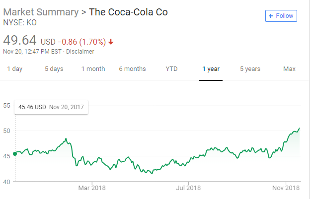Click the Jul 2018 axis label
313x199 pixels.
point(188,188)
